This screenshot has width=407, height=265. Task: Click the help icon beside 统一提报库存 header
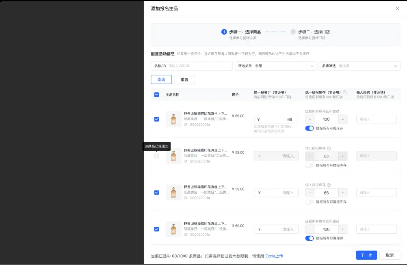345,92
